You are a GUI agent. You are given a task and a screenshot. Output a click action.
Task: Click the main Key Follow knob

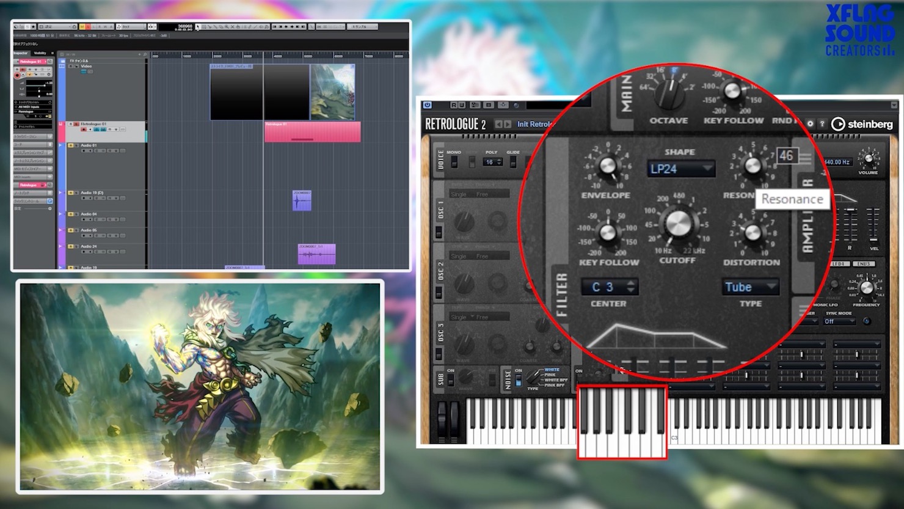click(732, 92)
